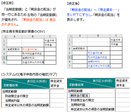Click cell 株主資本 in 修正前 CSV sheet
131x112 pixels.
click(x=50, y=41)
